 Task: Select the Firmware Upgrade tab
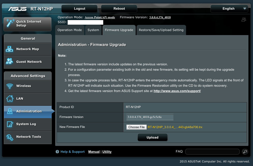click(119, 30)
